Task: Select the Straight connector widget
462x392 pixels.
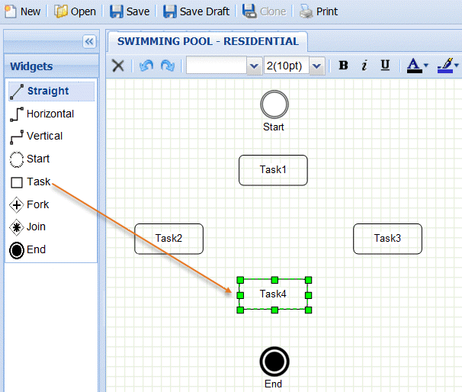Action: tap(47, 92)
